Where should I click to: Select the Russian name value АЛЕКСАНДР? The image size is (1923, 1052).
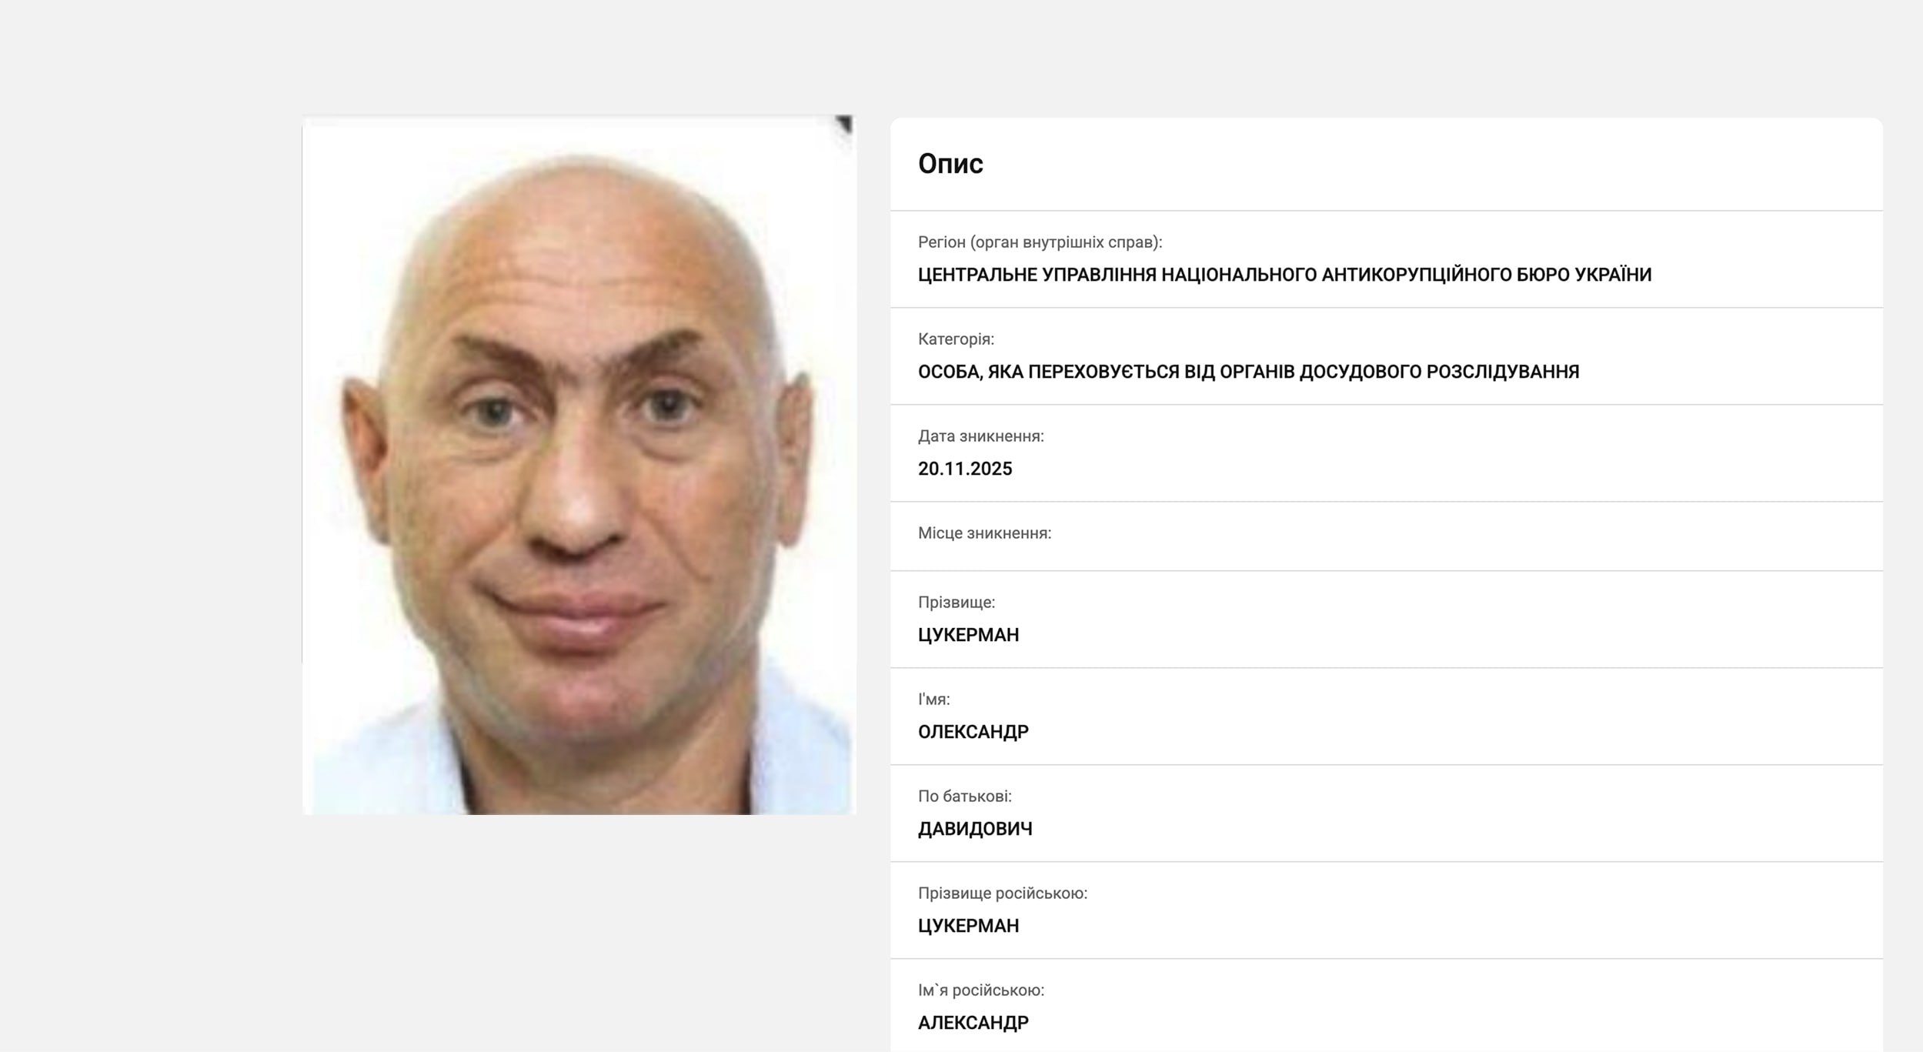click(x=973, y=1023)
